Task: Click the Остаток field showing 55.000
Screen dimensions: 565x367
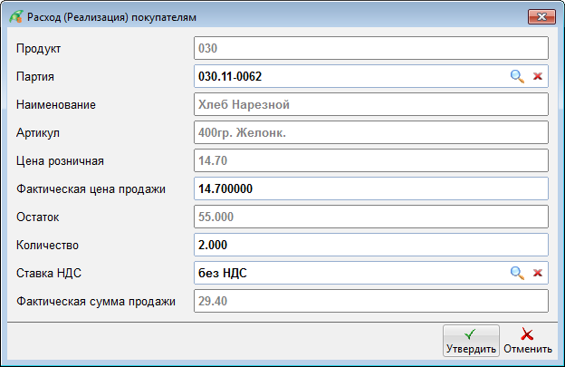Action: (371, 217)
